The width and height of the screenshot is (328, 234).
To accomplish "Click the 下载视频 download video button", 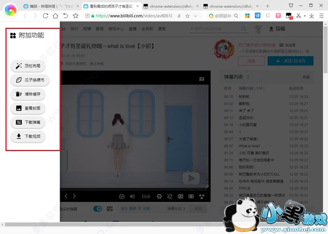I will point(28,136).
